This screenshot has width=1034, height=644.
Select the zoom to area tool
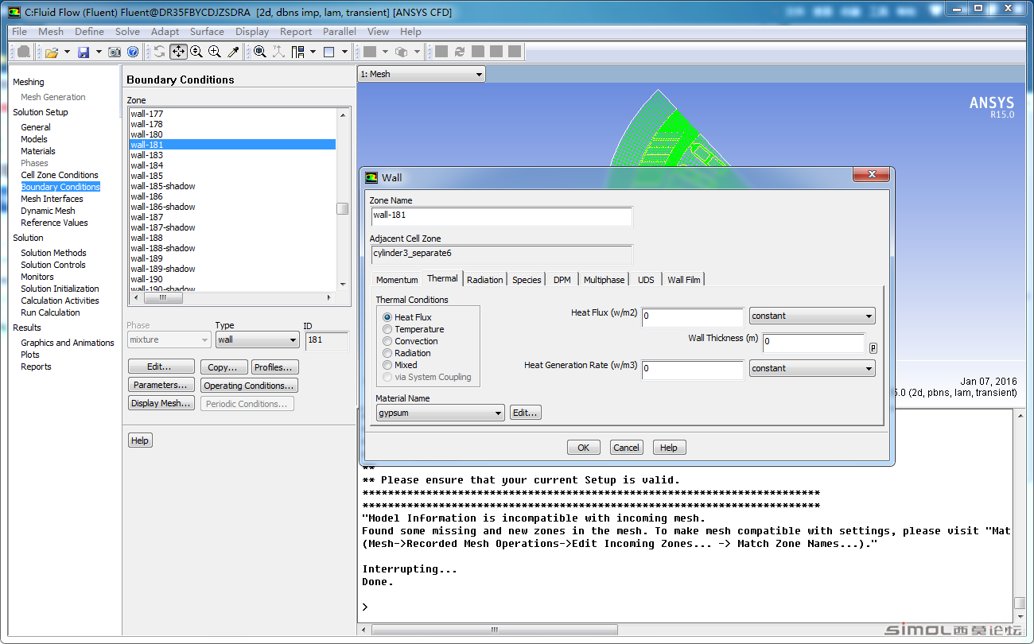tap(215, 52)
